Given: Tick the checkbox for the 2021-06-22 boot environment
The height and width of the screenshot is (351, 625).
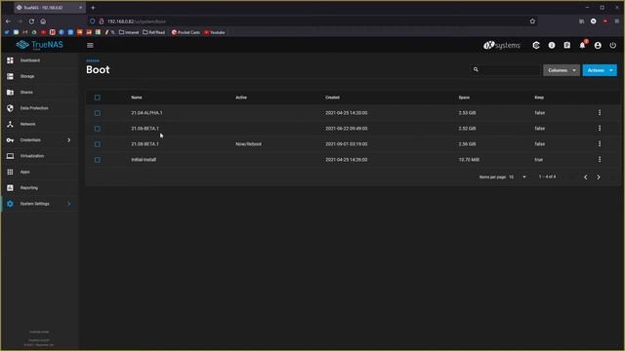Looking at the screenshot, I should pos(98,129).
